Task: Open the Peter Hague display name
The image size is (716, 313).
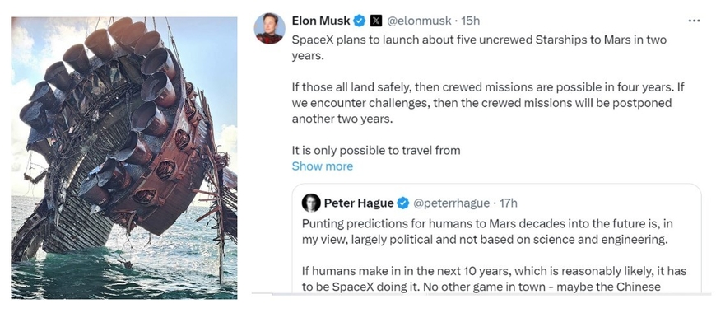Action: [x=359, y=203]
